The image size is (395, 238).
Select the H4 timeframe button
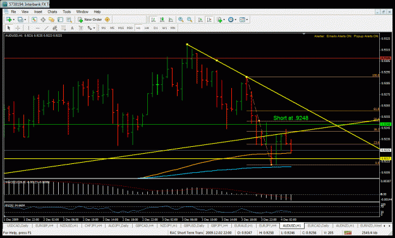pyautogui.click(x=147, y=28)
